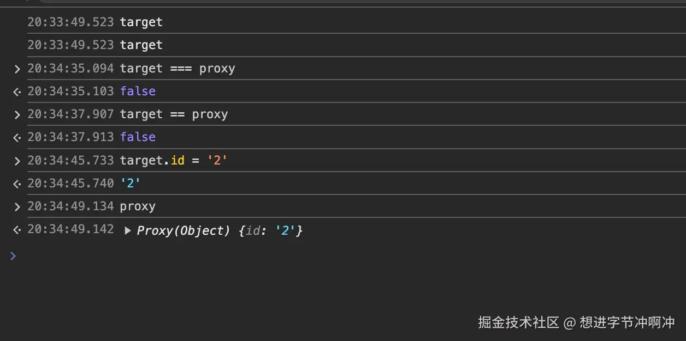Click the output arrow at 20:34:35.103
The width and height of the screenshot is (686, 341).
17,92
